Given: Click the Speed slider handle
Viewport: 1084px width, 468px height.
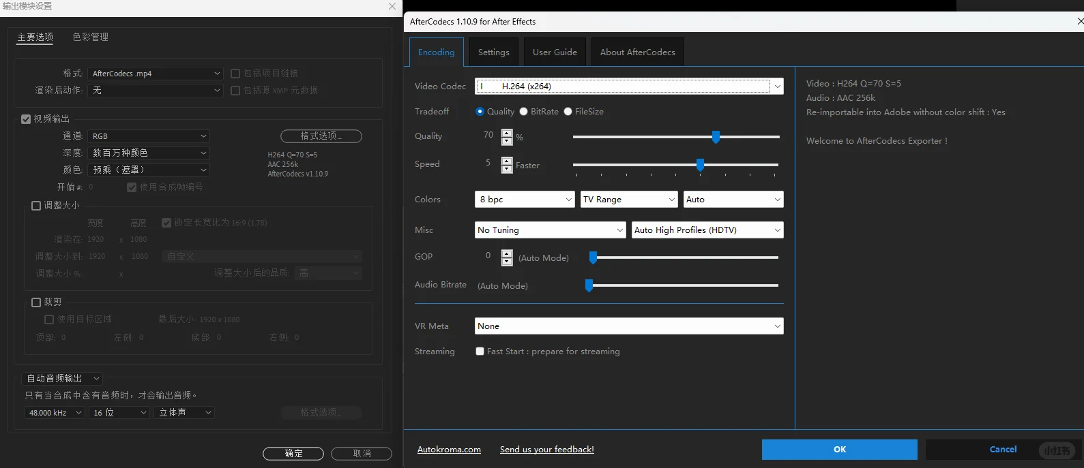Looking at the screenshot, I should click(x=700, y=165).
